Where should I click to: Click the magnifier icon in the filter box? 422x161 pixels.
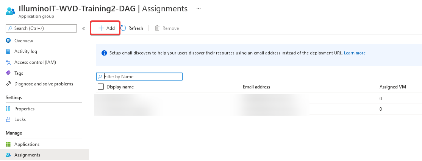click(100, 77)
